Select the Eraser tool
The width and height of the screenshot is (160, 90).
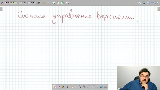[59, 87]
